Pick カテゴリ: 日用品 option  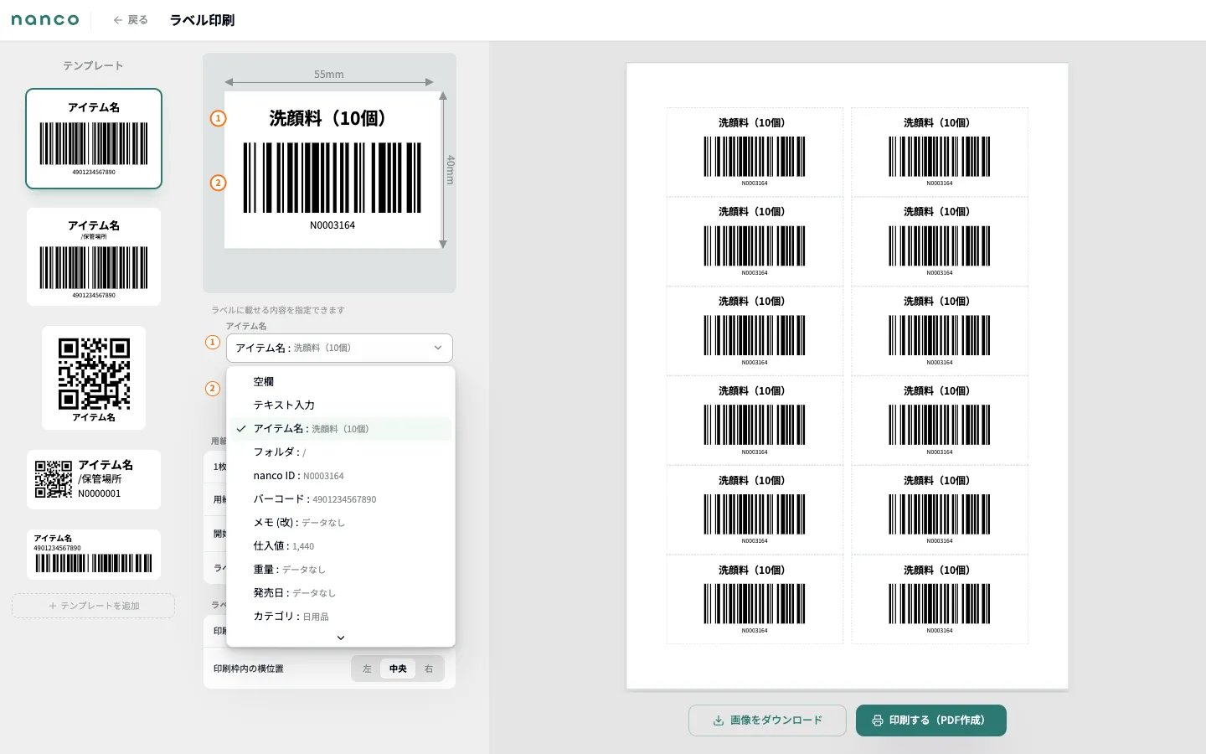[341, 617]
